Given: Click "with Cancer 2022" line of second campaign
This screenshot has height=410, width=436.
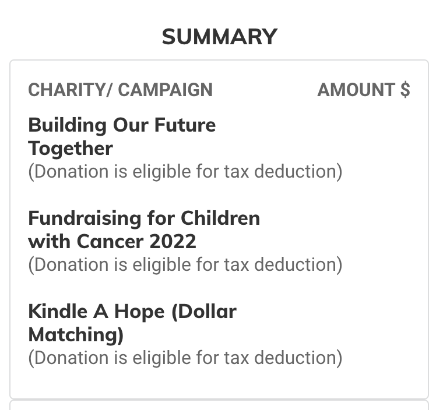Looking at the screenshot, I should pos(112,241).
